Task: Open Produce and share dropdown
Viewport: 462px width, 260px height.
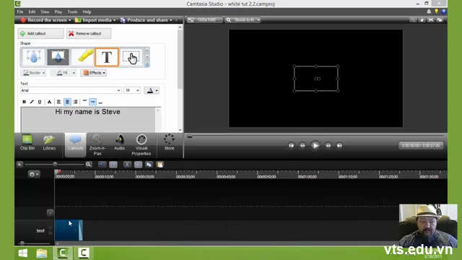Action: [x=146, y=20]
